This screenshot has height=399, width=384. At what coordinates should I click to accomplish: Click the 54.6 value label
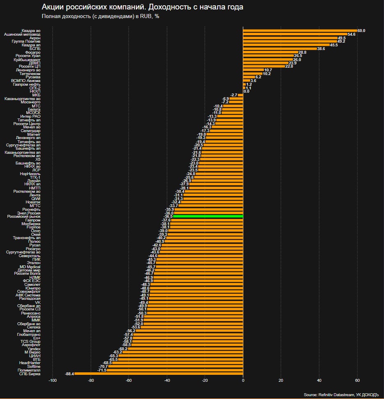pyautogui.click(x=352, y=34)
